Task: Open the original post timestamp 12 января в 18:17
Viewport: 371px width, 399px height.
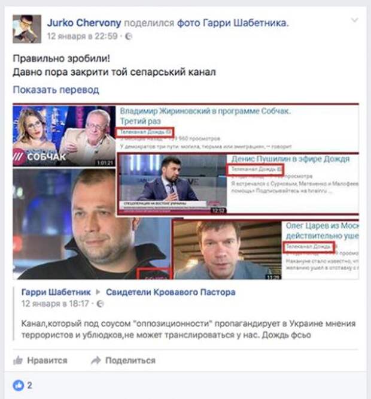Action: click(x=55, y=304)
